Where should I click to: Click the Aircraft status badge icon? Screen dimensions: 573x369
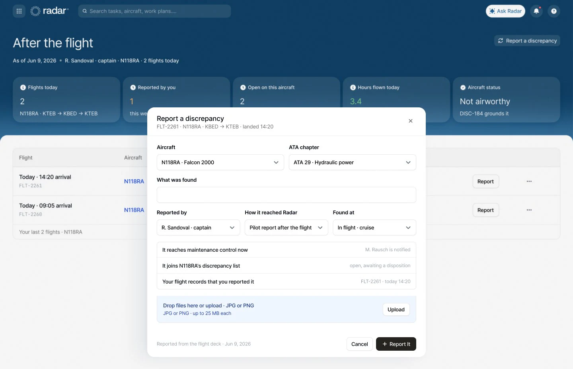463,87
